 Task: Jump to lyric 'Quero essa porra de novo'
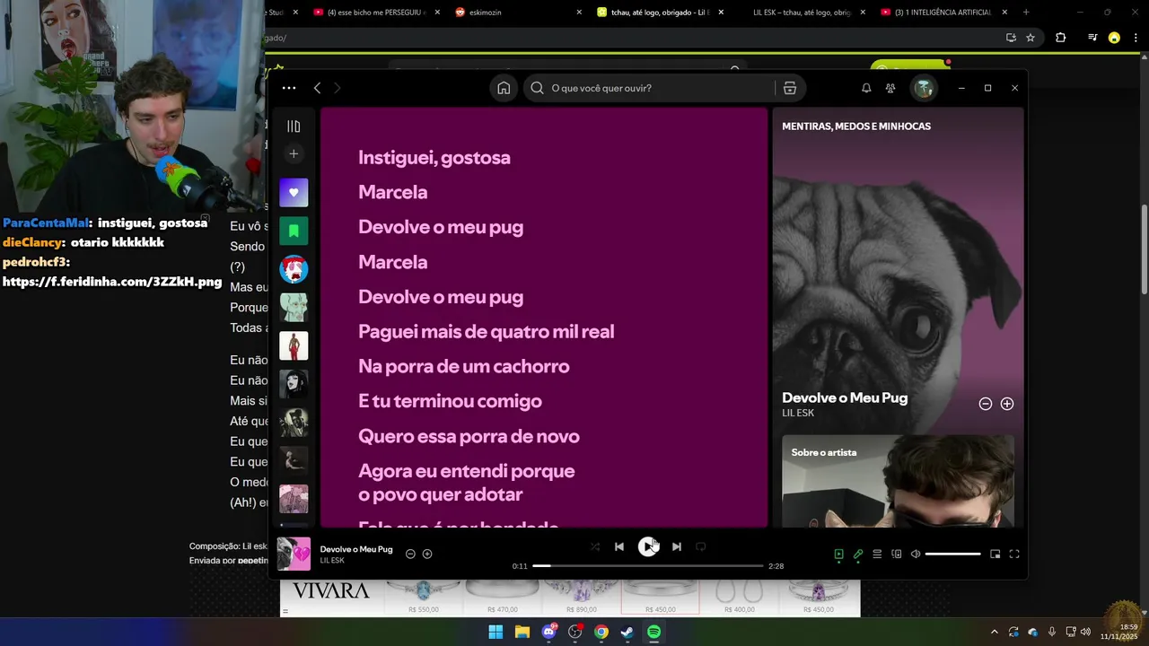coord(469,436)
